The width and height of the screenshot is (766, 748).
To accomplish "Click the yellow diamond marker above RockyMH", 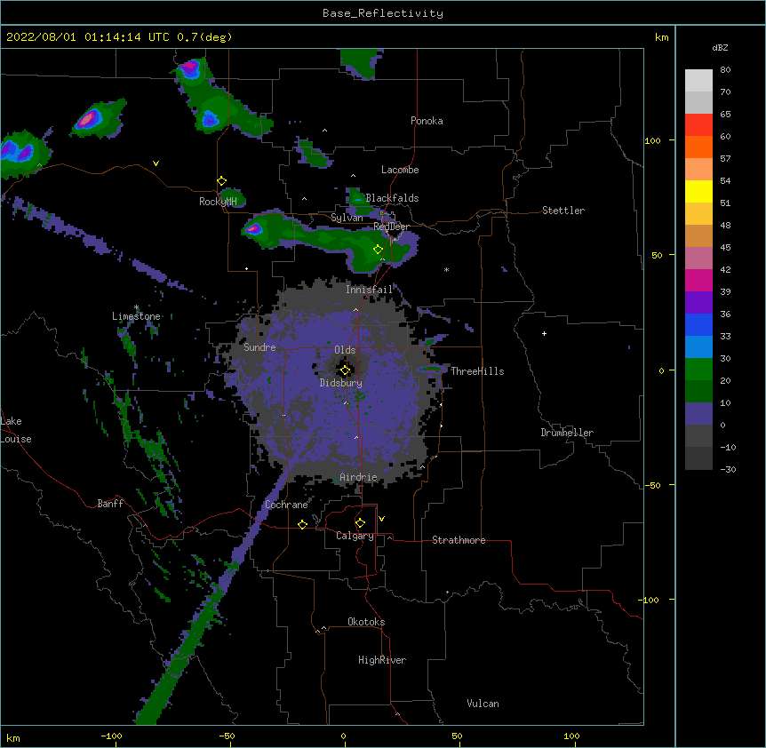I will (221, 181).
